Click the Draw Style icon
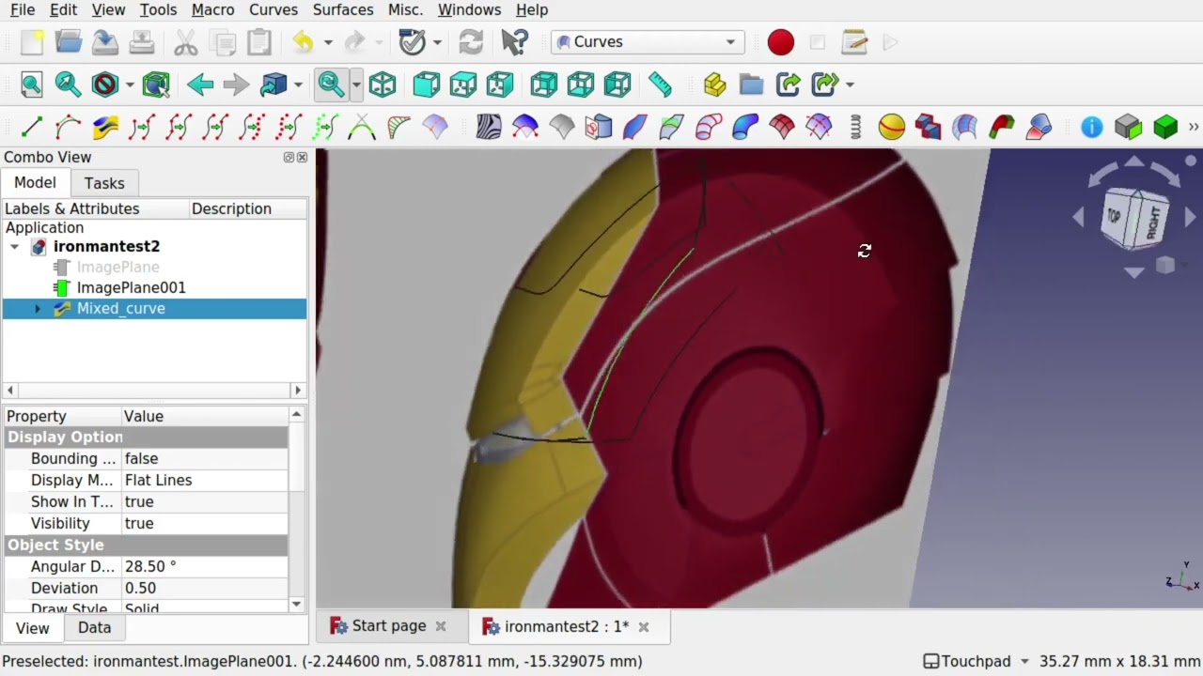 [x=105, y=84]
